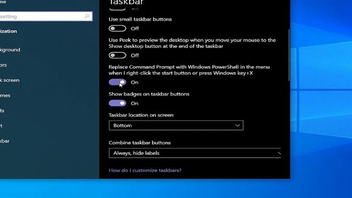The width and height of the screenshot is (352, 198).
Task: Click the Use small taskbar buttons label
Action: [x=140, y=19]
